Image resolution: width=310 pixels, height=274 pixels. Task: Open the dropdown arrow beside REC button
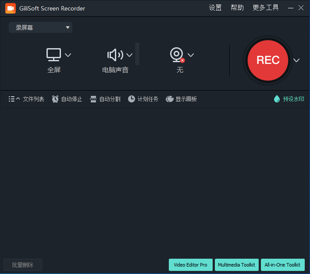pyautogui.click(x=296, y=60)
